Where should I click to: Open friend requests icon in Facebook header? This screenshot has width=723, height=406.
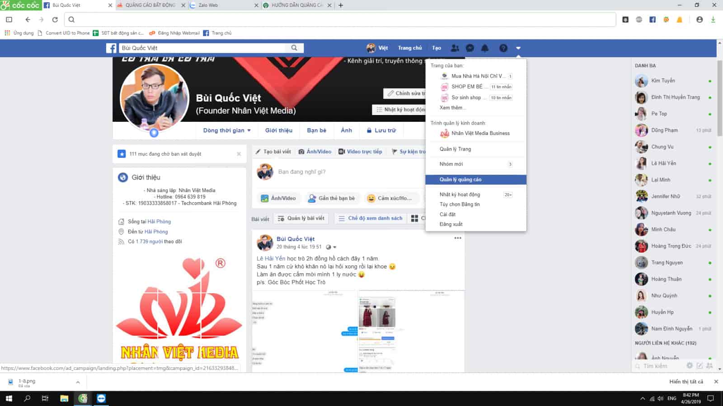coord(455,48)
